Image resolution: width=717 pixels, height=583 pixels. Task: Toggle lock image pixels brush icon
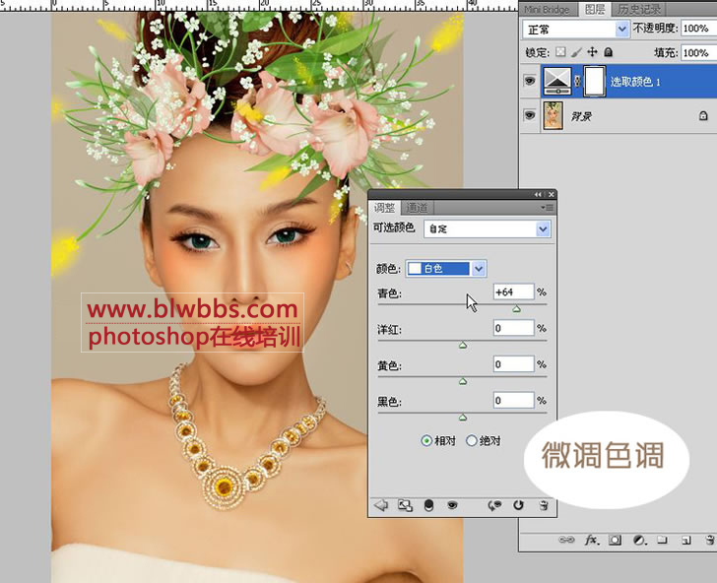point(576,52)
